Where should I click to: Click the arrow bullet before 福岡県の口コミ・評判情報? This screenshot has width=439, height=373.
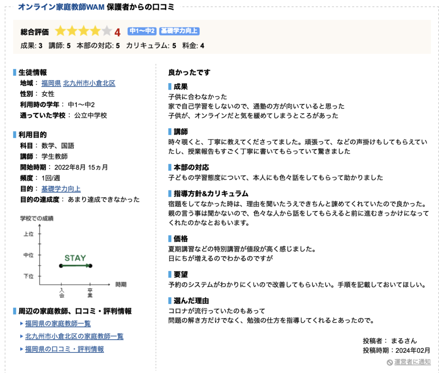pyautogui.click(x=21, y=349)
